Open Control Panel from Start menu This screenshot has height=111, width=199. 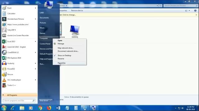45,44
